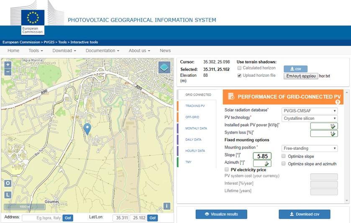The image size is (351, 223).
Task: Open Solar radiation database dropdown
Action: coord(310,111)
